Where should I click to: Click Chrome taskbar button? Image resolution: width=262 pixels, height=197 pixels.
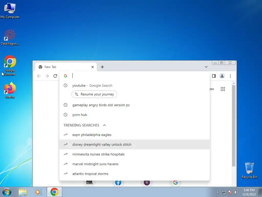coord(54,192)
